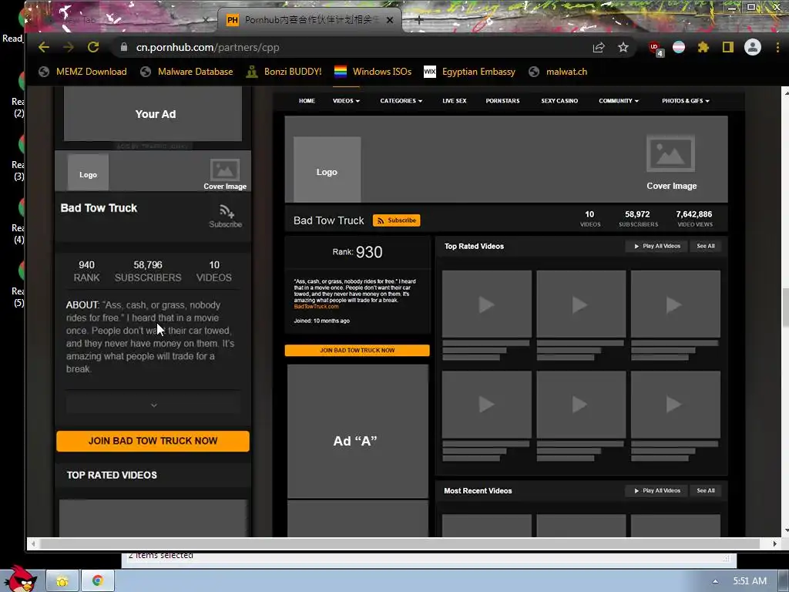Click the 5:51 AM taskbar clock
Image resolution: width=789 pixels, height=592 pixels.
point(750,581)
